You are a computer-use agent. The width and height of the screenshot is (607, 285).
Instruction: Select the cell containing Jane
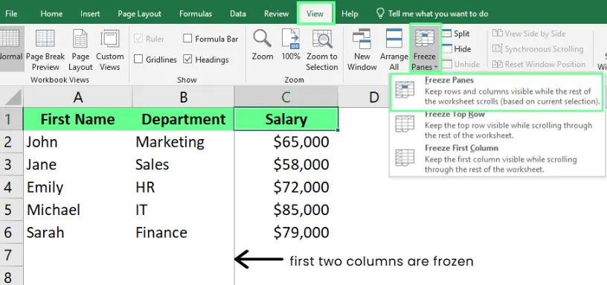[x=78, y=164]
